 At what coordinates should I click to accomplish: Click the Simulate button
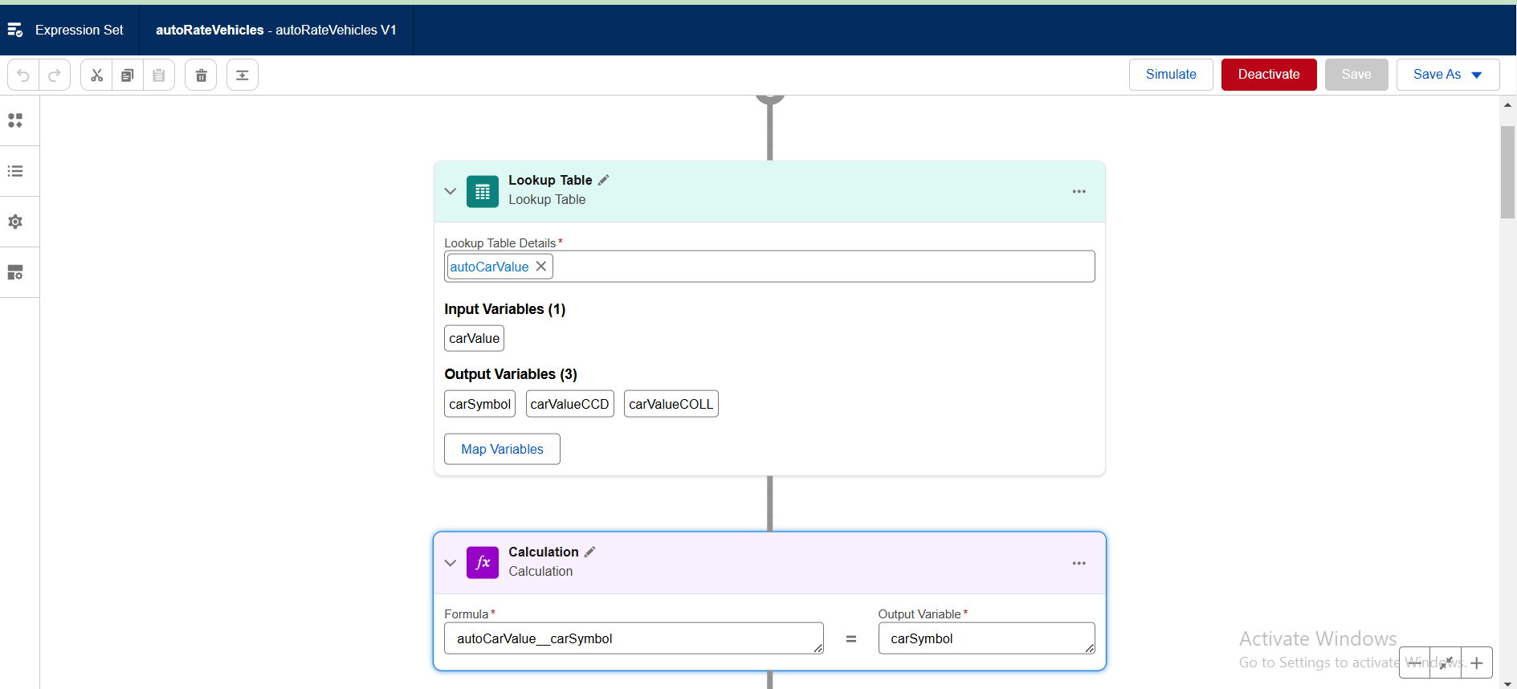click(x=1170, y=75)
